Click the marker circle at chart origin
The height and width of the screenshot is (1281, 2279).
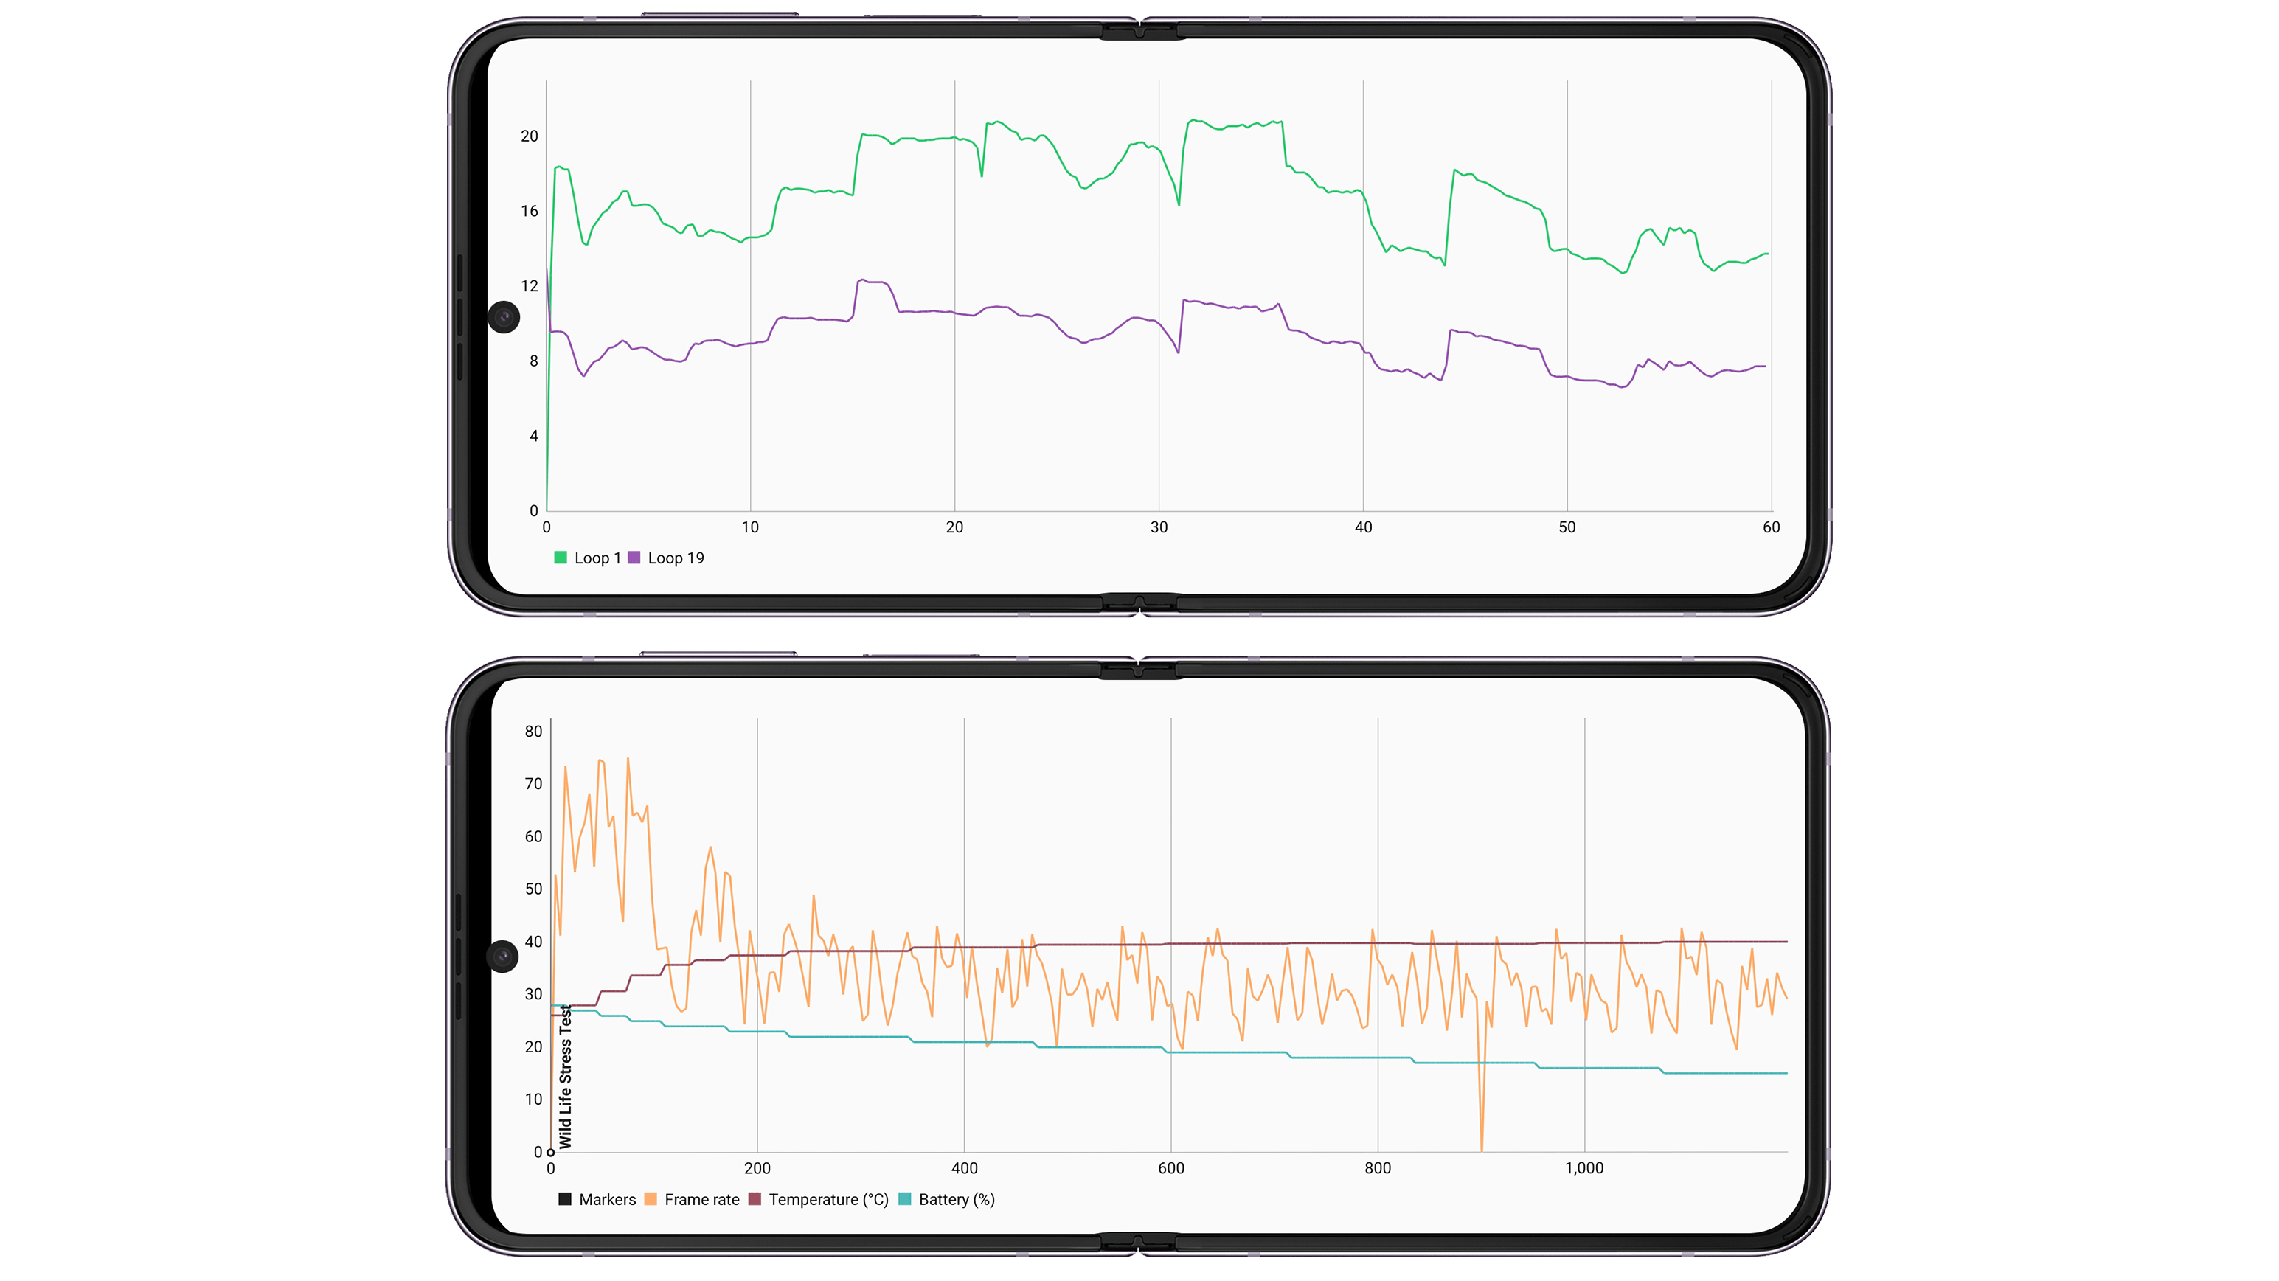[x=550, y=1152]
